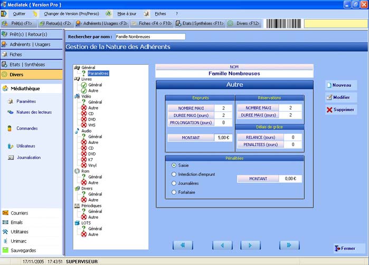Click the Journalisation icon
The width and height of the screenshot is (369, 265).
(x=11, y=158)
